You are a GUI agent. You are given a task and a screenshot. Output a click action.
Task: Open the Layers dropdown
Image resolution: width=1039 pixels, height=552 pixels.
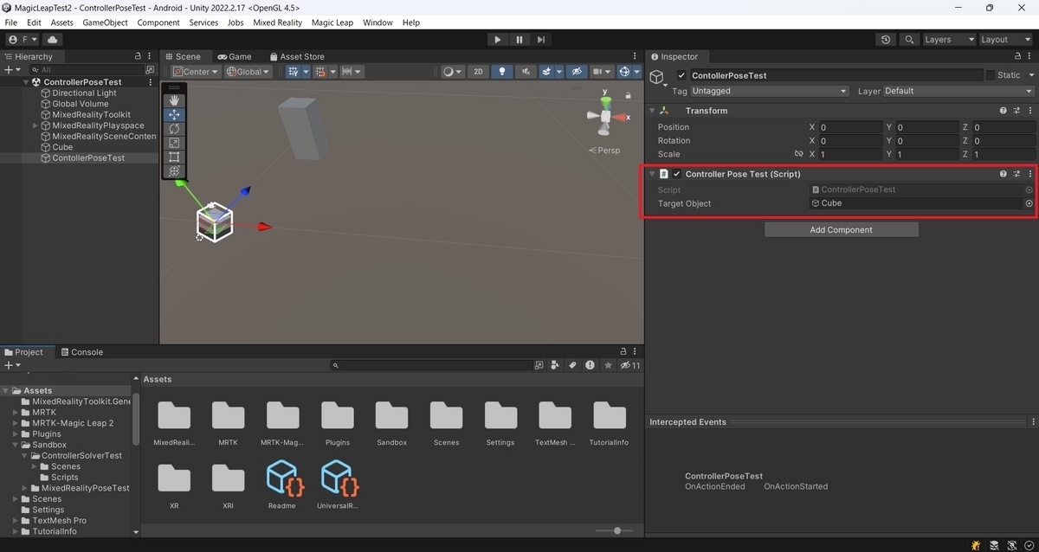945,39
